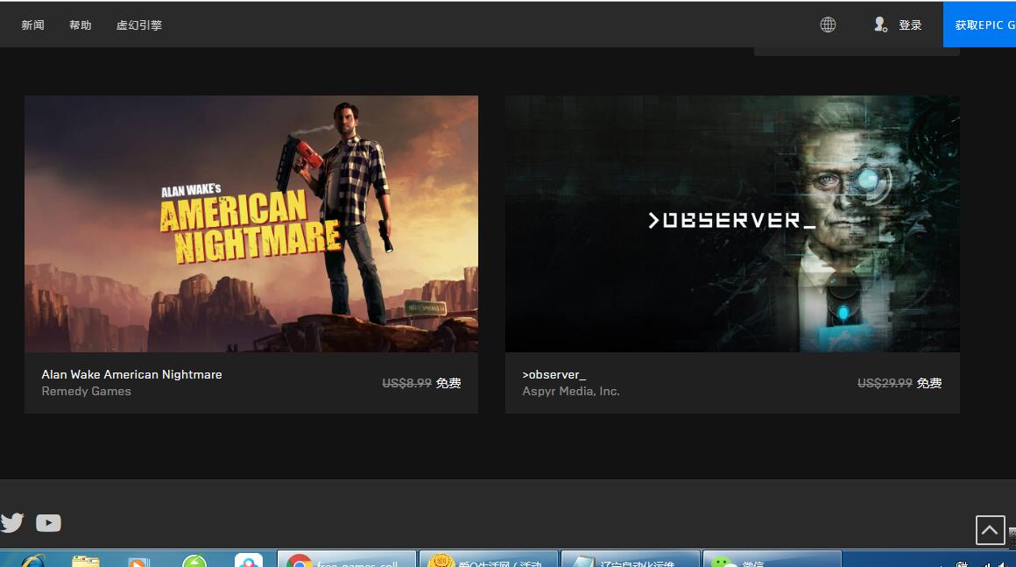This screenshot has width=1016, height=567.
Task: Click the >observer_ game title text
Action: 554,374
